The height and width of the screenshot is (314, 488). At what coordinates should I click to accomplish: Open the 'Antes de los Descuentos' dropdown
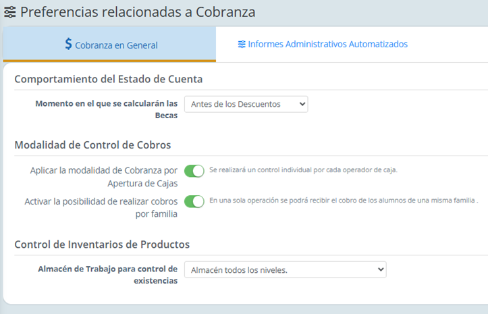(x=246, y=104)
